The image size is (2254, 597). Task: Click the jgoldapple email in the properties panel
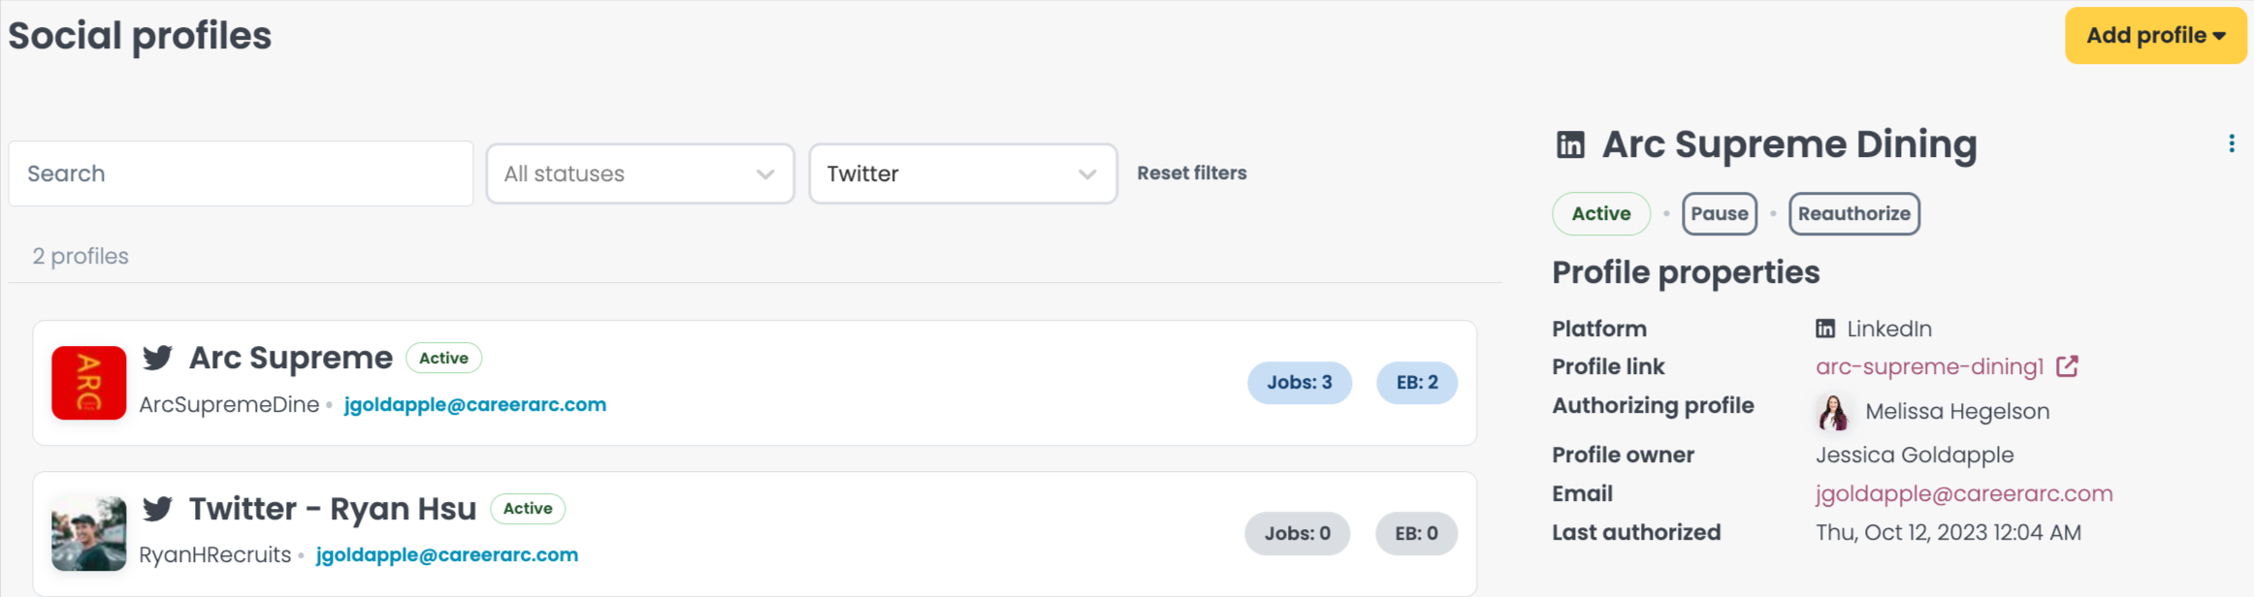(1964, 493)
